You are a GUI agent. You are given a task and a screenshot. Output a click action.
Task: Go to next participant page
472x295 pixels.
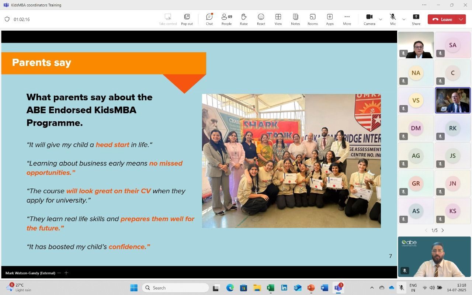point(443,230)
